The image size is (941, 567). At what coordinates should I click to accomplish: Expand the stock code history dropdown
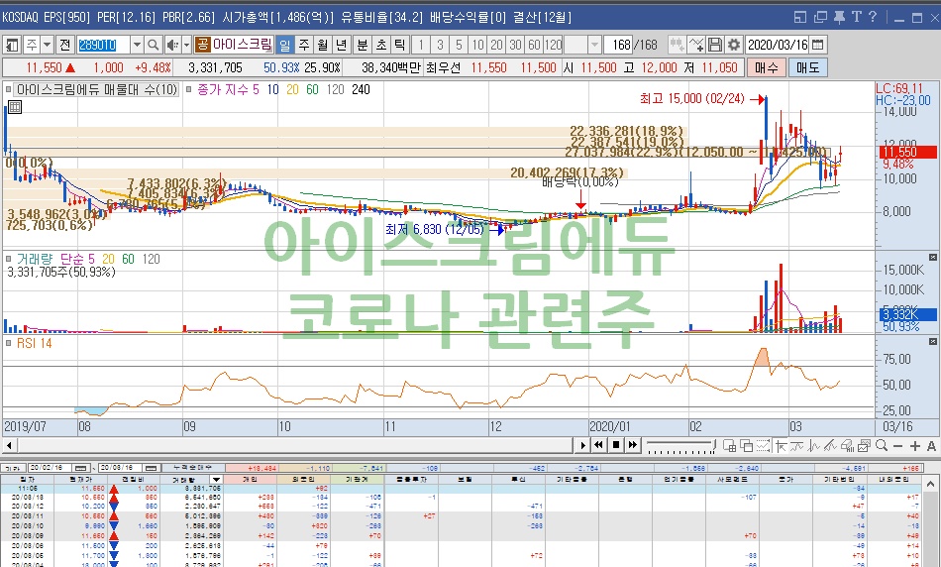click(137, 45)
